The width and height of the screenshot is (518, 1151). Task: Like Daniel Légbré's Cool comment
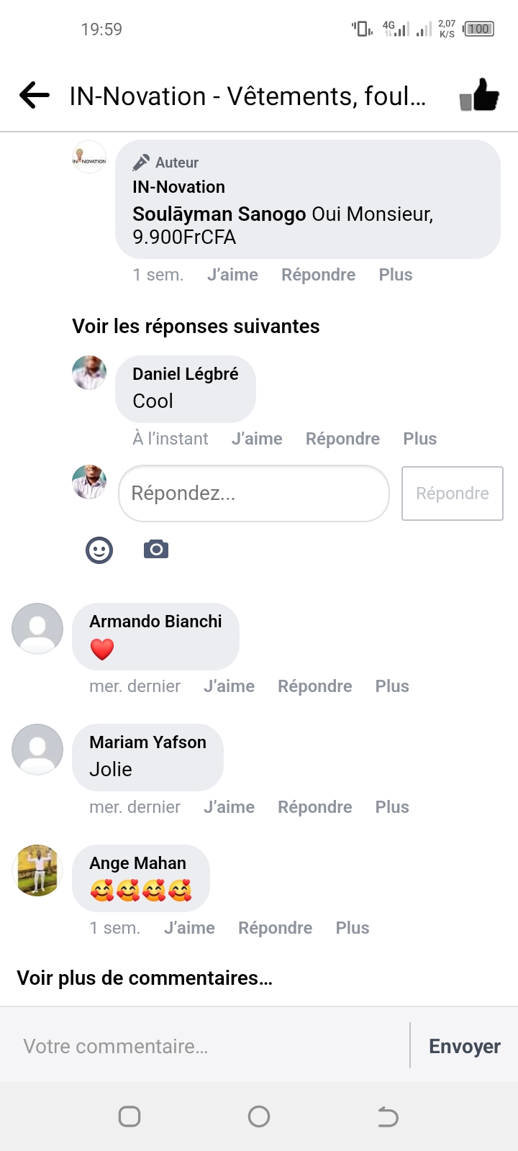pos(257,439)
